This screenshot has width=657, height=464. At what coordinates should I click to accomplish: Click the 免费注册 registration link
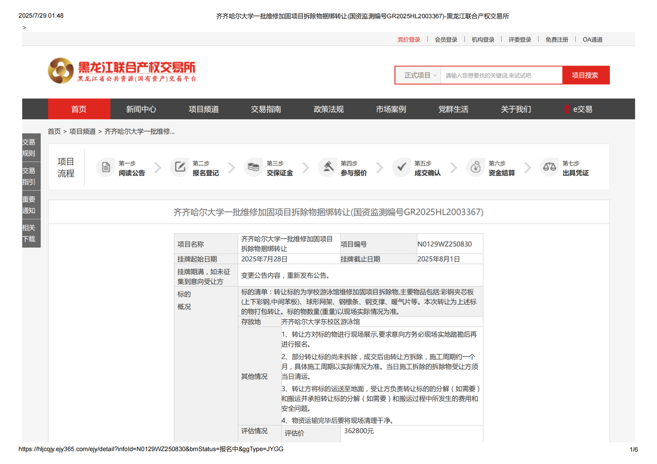pyautogui.click(x=557, y=40)
